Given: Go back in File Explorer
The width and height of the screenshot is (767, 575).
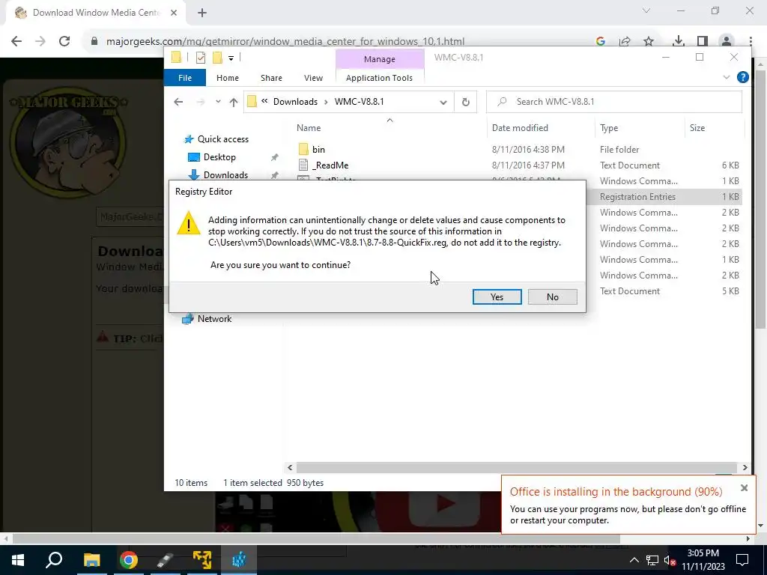Looking at the screenshot, I should coord(178,102).
